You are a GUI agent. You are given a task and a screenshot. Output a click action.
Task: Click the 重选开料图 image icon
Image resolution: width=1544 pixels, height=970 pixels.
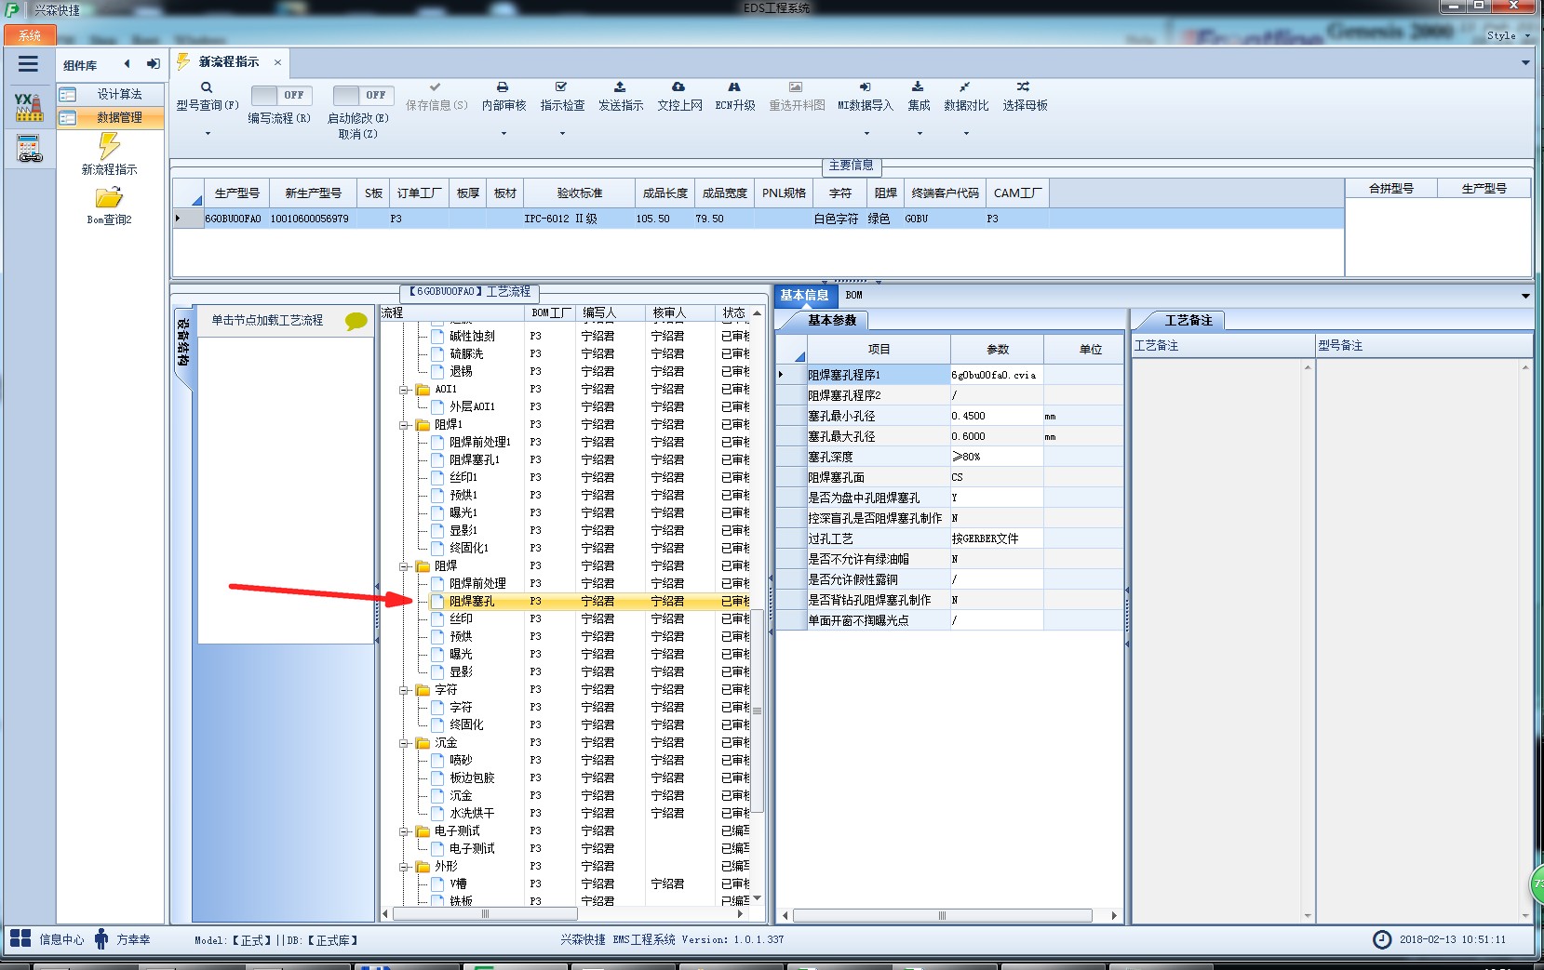coord(796,86)
